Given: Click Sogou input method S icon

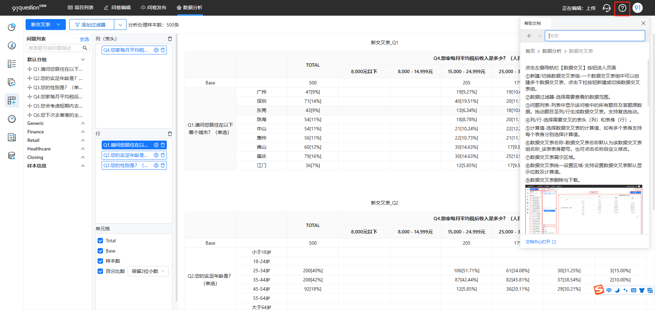Looking at the screenshot, I should [x=599, y=290].
